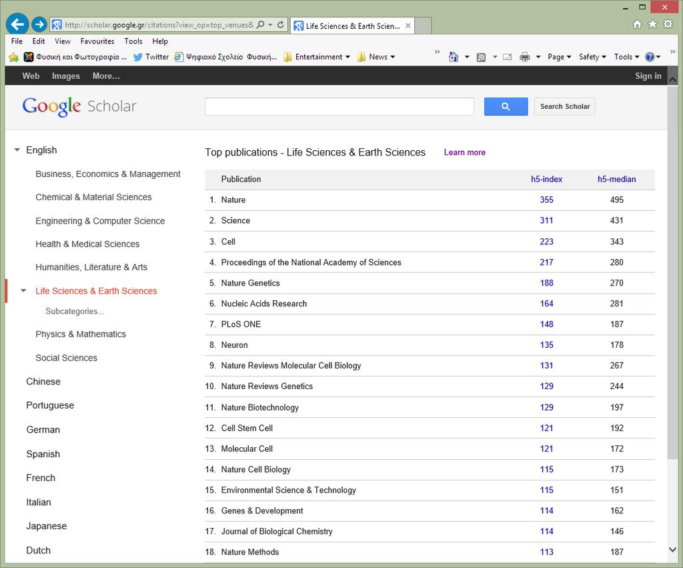The width and height of the screenshot is (683, 568).
Task: Click Nucleic Acids Research row text
Action: coord(264,304)
